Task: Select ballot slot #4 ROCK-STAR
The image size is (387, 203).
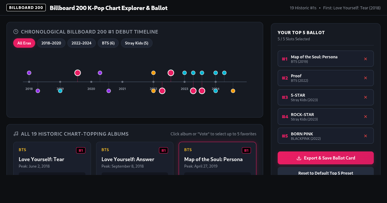Action: point(326,116)
